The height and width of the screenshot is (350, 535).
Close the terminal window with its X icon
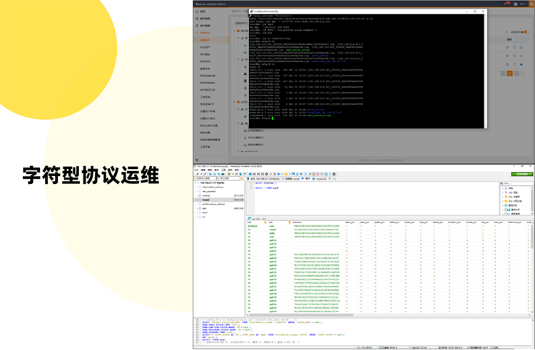coord(483,11)
